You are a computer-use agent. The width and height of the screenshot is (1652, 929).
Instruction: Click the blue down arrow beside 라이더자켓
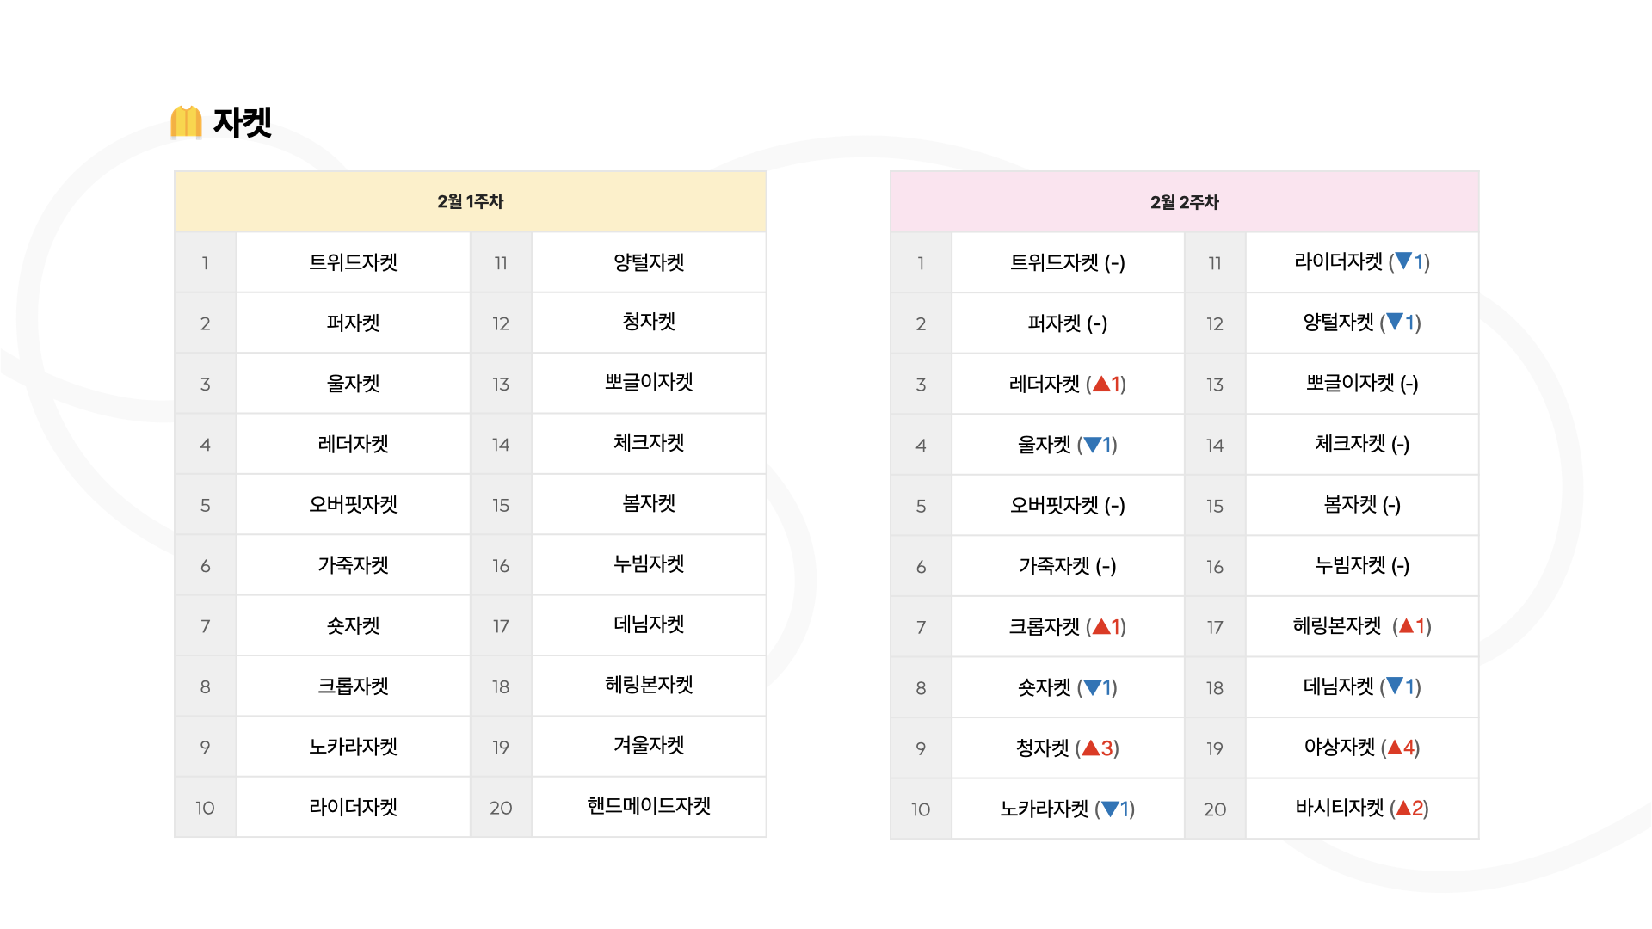tap(1403, 261)
